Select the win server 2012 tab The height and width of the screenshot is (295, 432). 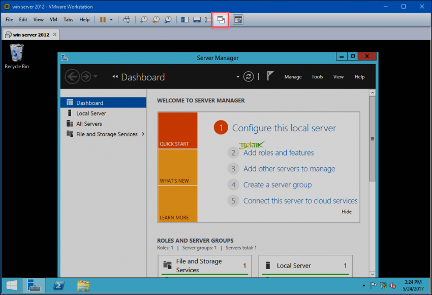(29, 34)
